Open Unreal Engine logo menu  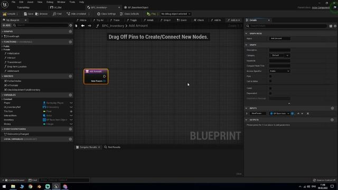point(5,4)
